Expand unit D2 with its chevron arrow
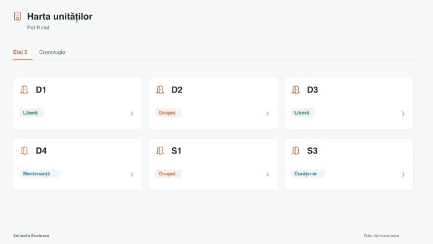Viewport: 433px width, 244px height. [x=267, y=113]
